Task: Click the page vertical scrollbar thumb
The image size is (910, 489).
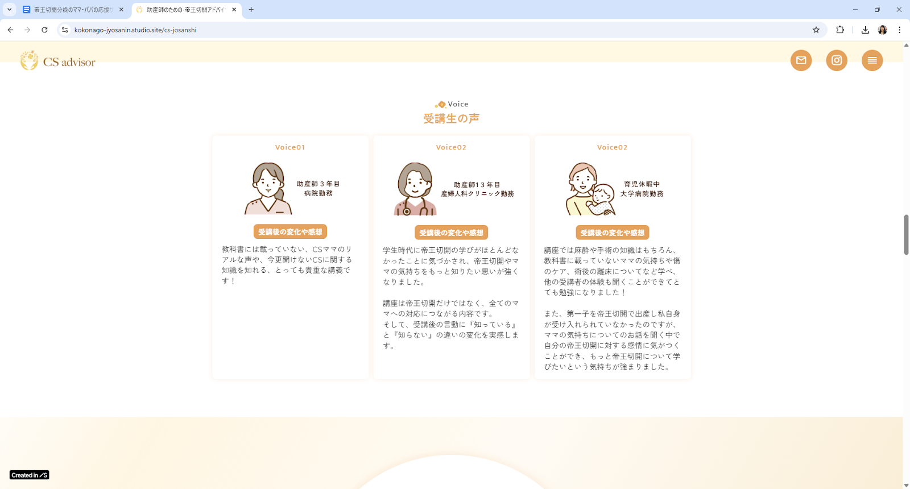Action: click(x=906, y=235)
